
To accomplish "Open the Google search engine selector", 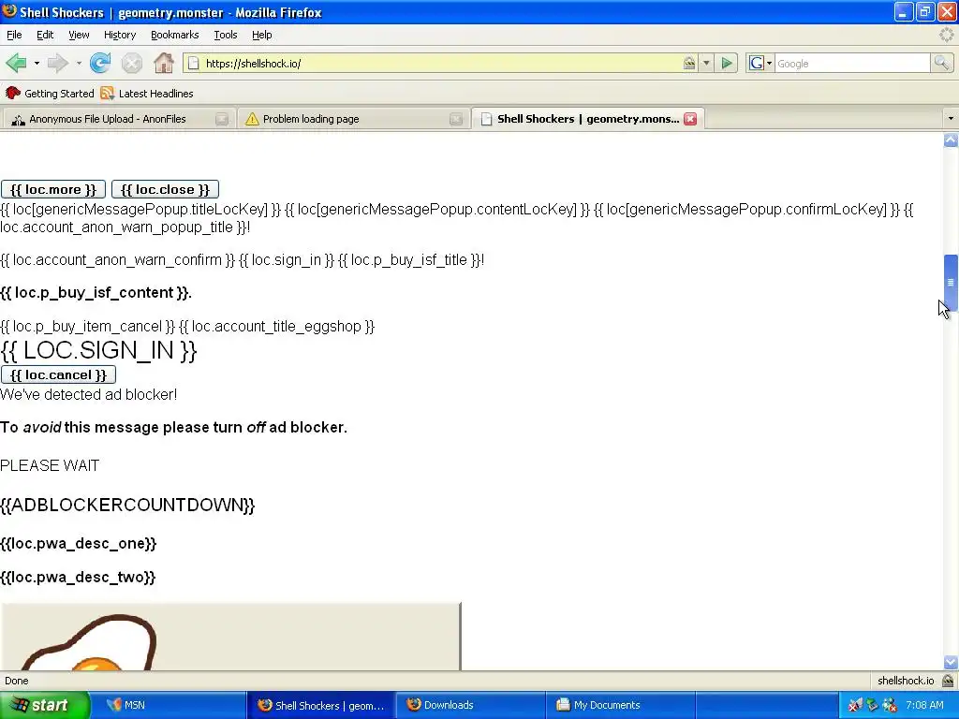I will tap(760, 63).
